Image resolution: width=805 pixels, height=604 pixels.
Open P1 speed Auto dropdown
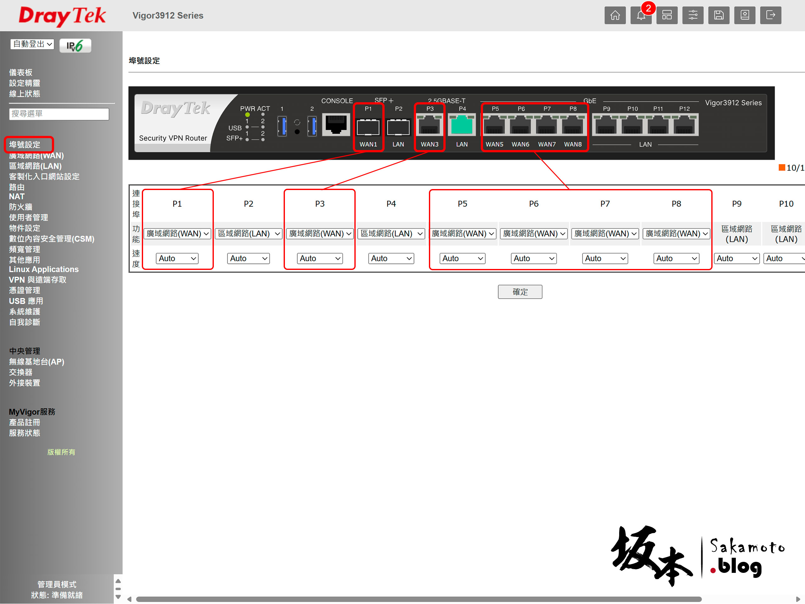click(177, 259)
